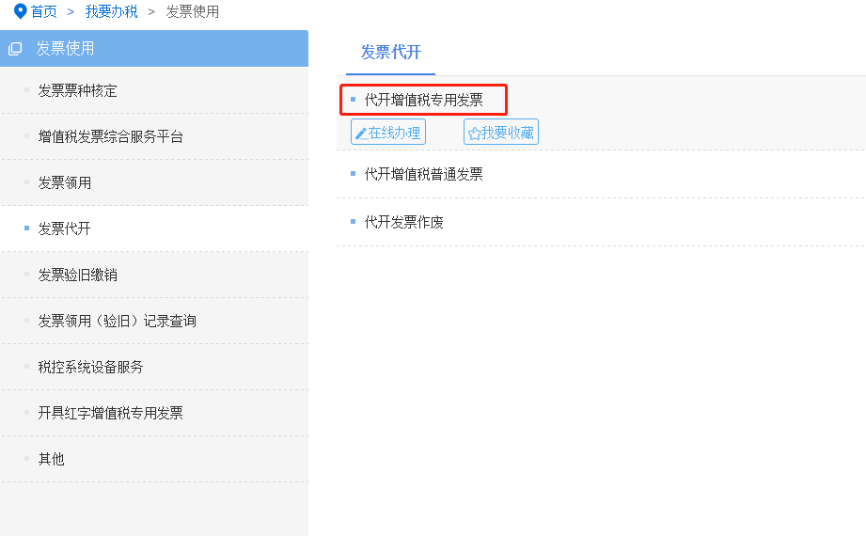Expand 代开增值税专用发票 item
The height and width of the screenshot is (536, 866).
pos(424,100)
